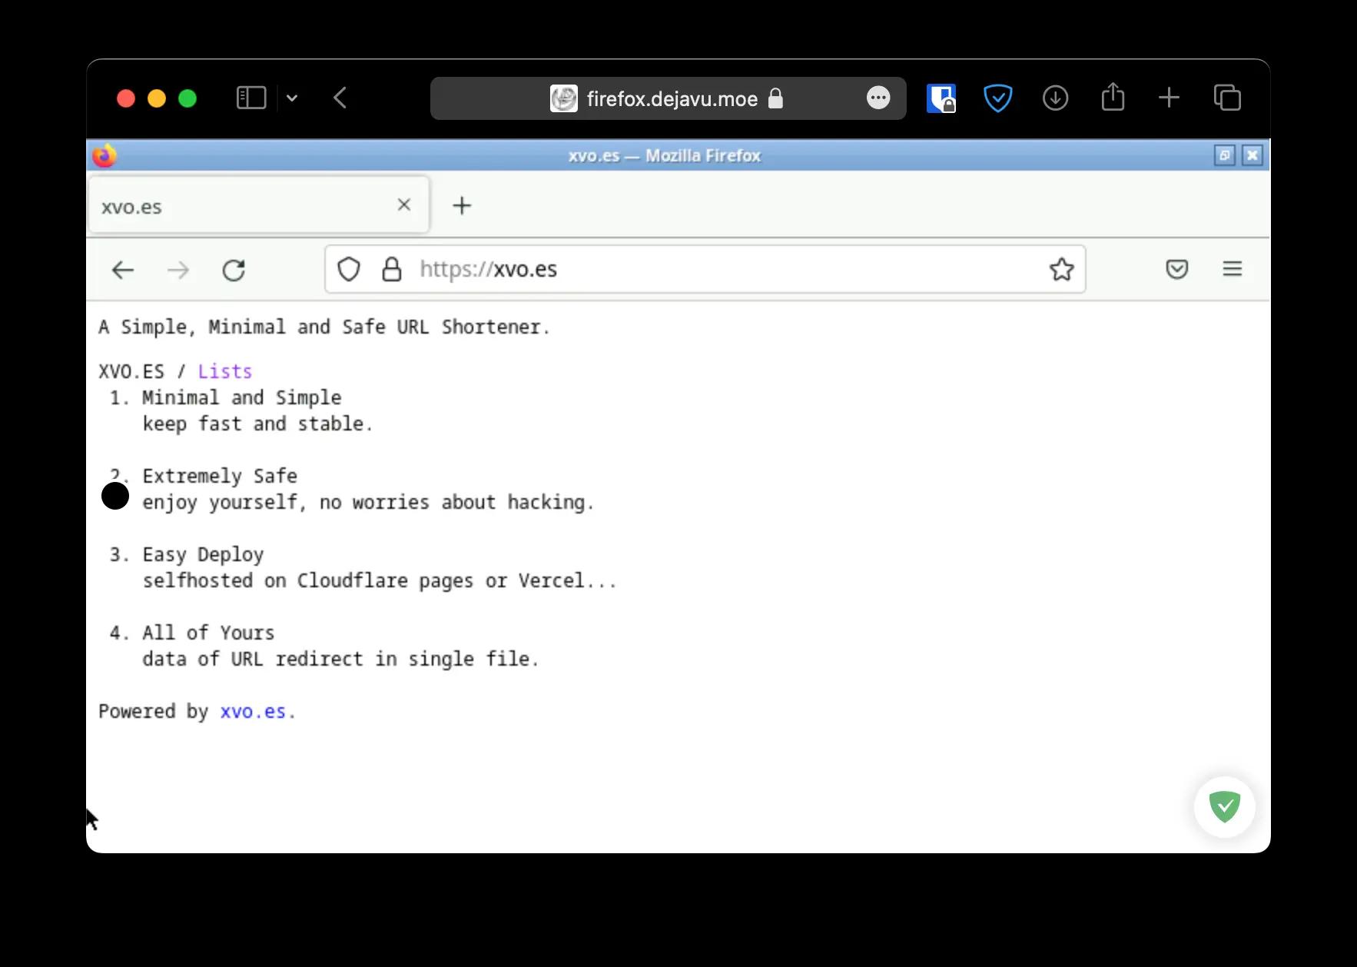1357x967 pixels.
Task: Click the 'Extremely Safe' list item
Action: pyautogui.click(x=220, y=476)
